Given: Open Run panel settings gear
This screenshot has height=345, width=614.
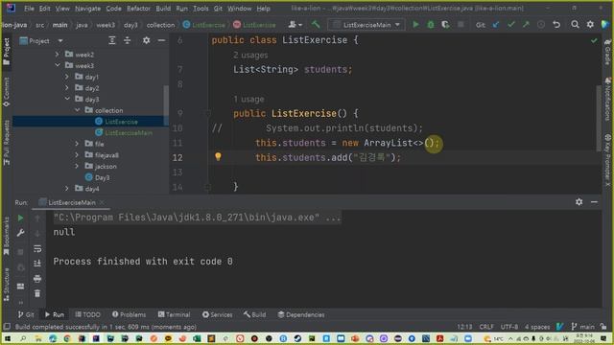Looking at the screenshot, I should (579, 202).
